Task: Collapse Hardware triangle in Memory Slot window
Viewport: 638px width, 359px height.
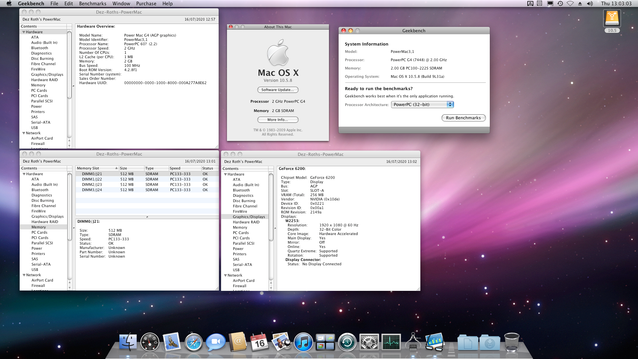Action: click(24, 174)
